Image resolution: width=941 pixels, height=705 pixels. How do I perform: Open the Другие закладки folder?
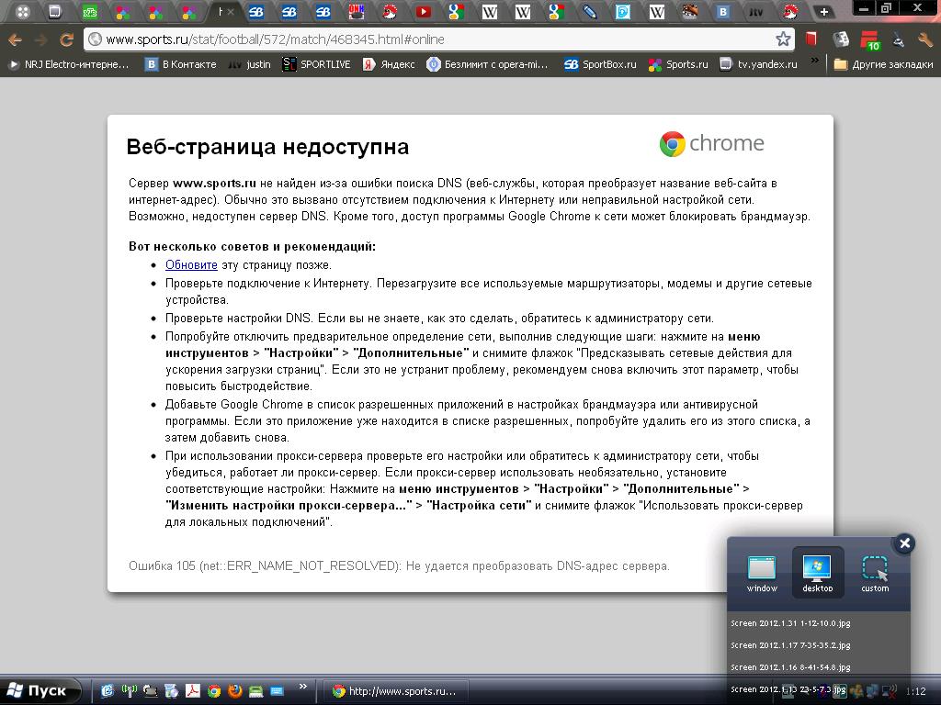click(x=883, y=64)
